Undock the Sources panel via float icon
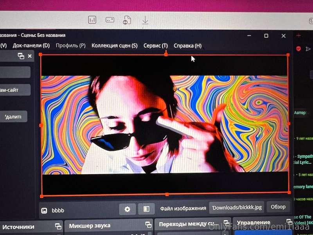Screen dimensions: 313x235 [58, 226]
